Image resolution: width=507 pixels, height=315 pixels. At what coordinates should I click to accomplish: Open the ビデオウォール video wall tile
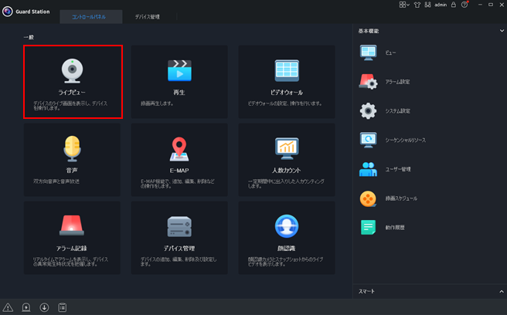coord(287,81)
